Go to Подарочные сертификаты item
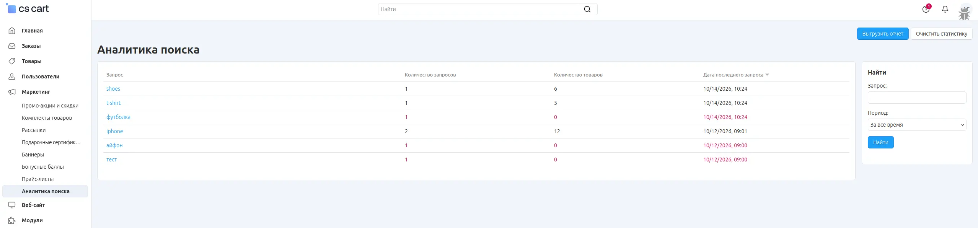978x228 pixels. pyautogui.click(x=51, y=142)
